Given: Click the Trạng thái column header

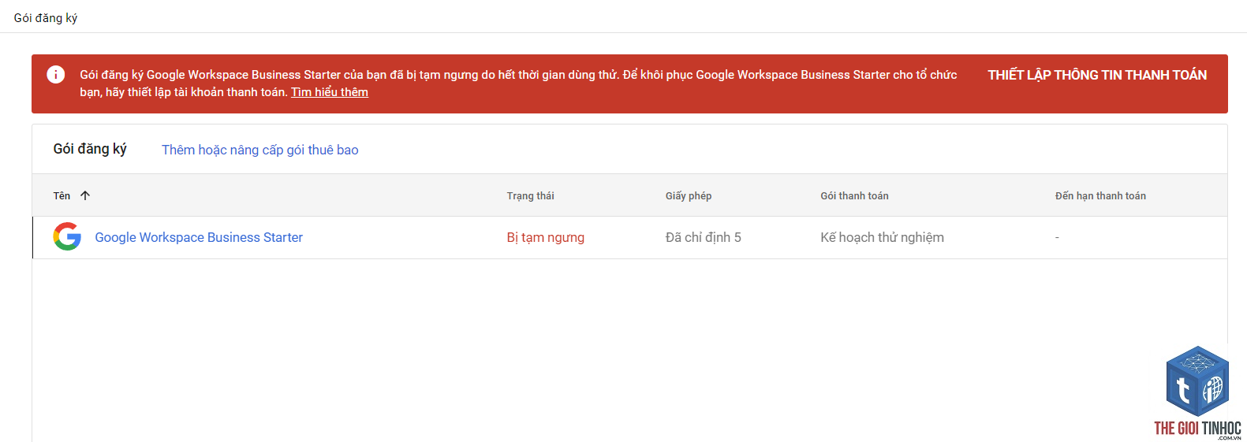Looking at the screenshot, I should (x=530, y=195).
